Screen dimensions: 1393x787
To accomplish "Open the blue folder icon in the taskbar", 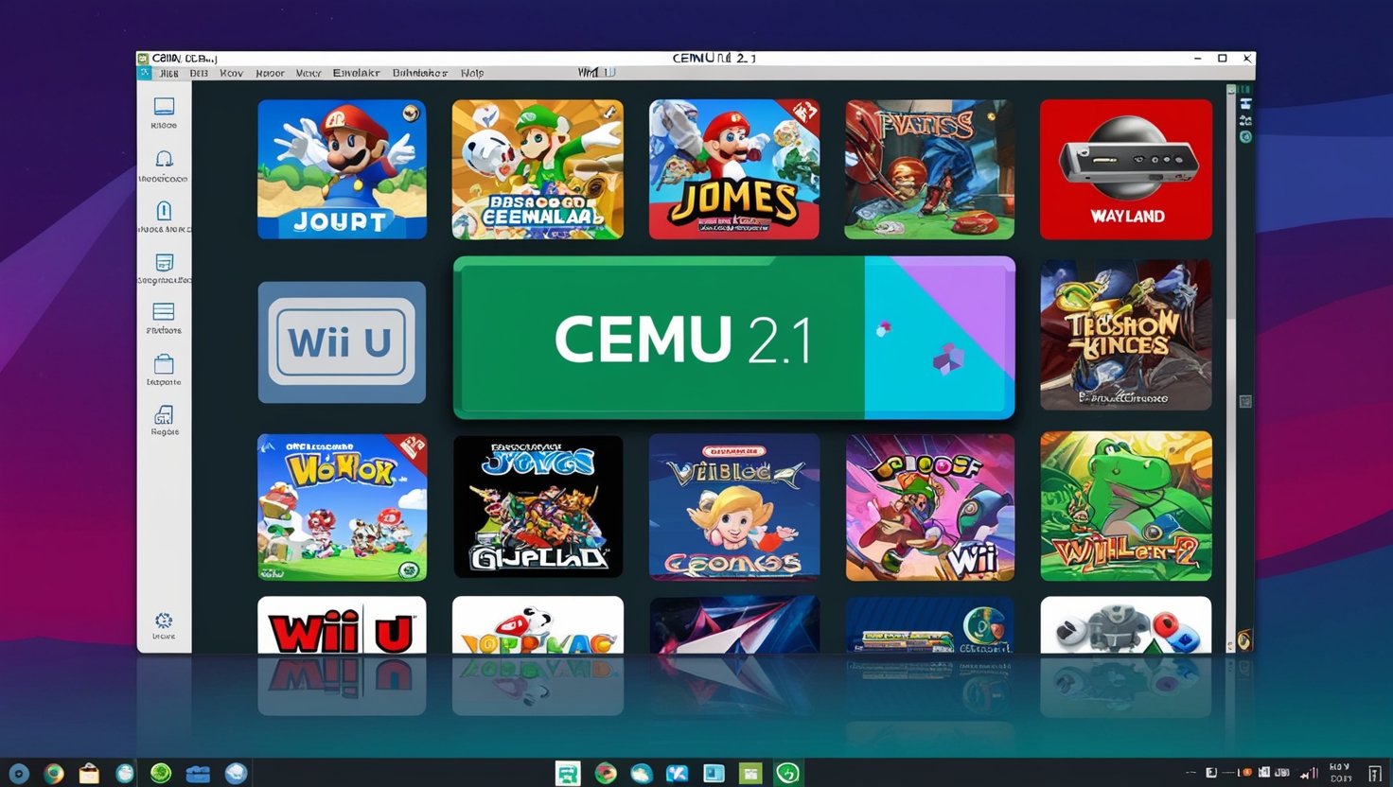I will pos(198,774).
